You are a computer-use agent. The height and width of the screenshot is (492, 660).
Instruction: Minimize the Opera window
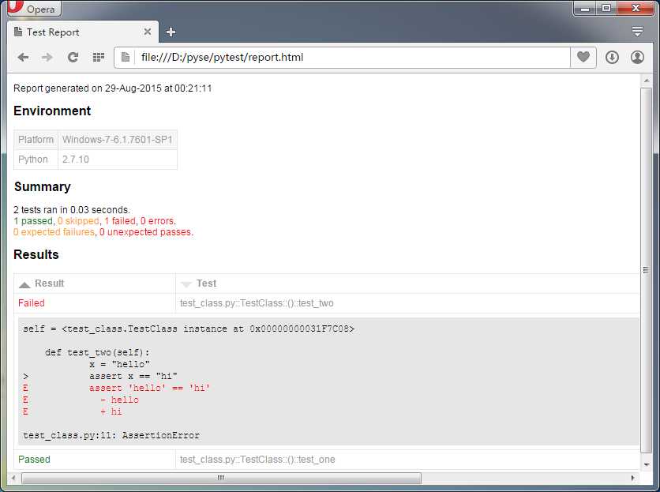click(585, 8)
